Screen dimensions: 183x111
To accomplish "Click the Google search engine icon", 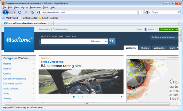I will tap(147, 12).
